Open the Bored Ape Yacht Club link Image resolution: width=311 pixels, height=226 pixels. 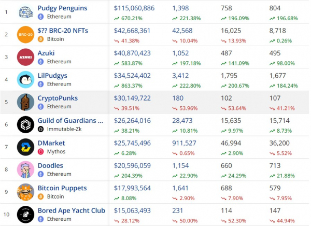coord(72,210)
